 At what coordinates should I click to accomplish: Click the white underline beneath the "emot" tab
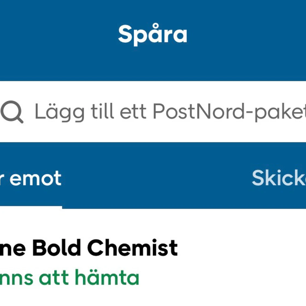coord(31,208)
